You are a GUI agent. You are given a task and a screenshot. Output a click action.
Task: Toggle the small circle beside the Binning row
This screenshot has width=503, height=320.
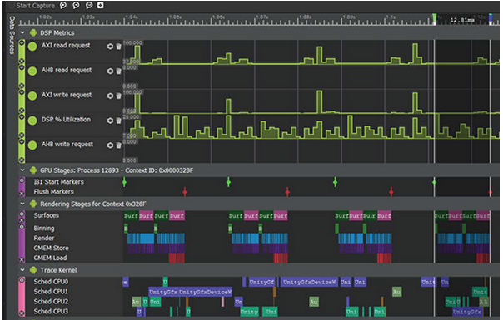click(22, 227)
